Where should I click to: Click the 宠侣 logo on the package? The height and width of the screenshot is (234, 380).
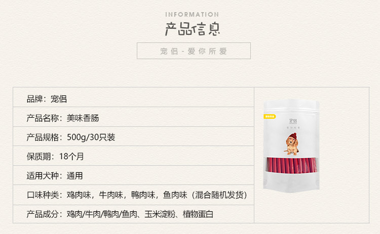point(293,121)
